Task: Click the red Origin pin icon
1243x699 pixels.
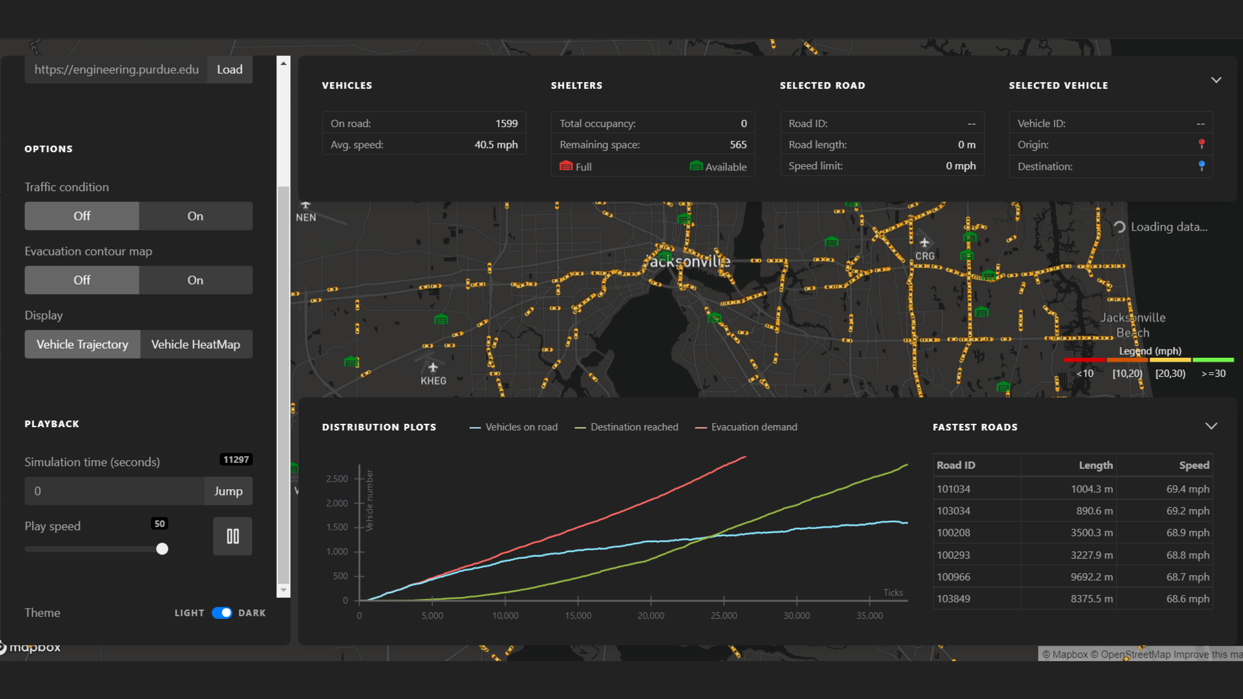Action: pos(1202,144)
